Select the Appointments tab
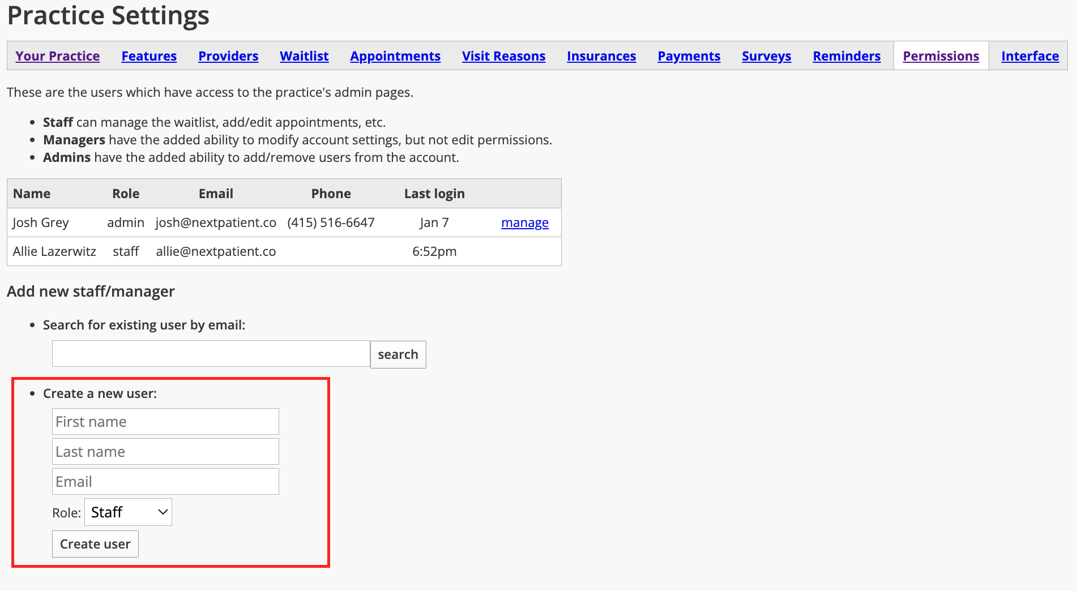The width and height of the screenshot is (1077, 591). click(x=395, y=56)
